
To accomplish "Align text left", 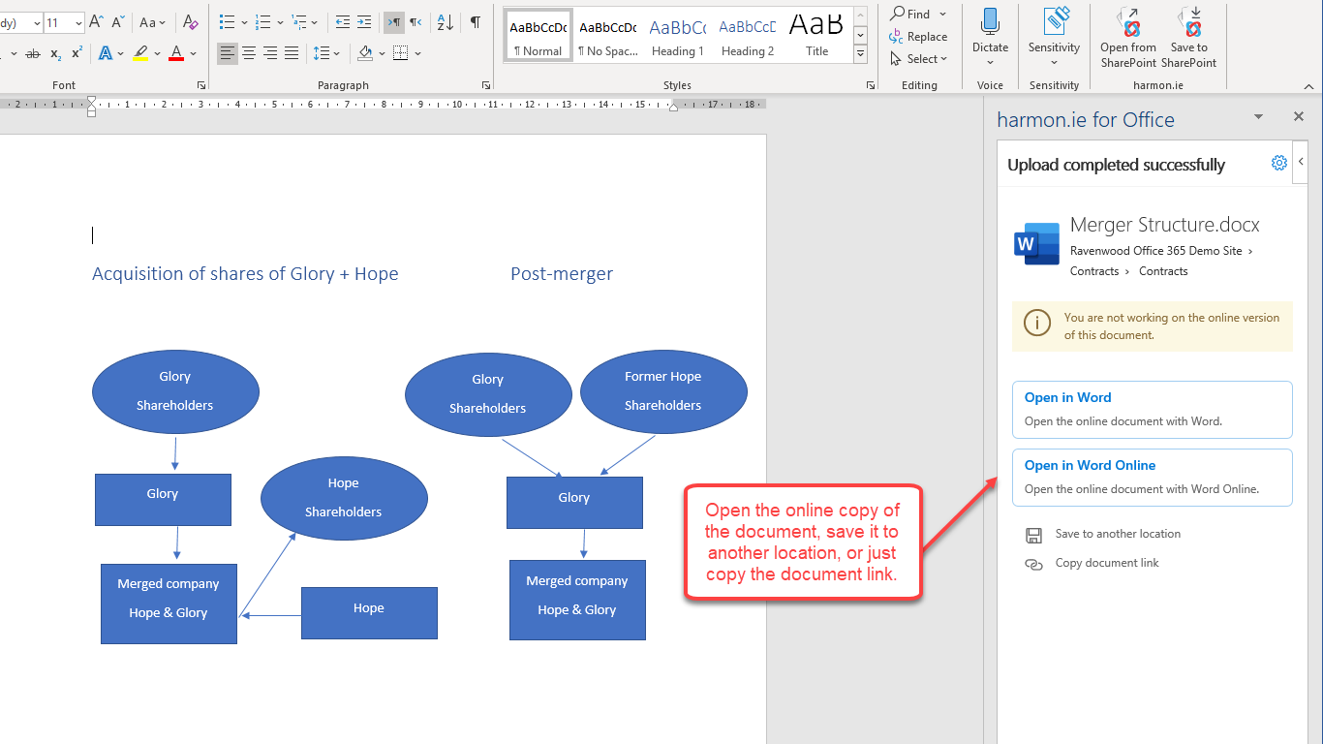I will tap(228, 53).
